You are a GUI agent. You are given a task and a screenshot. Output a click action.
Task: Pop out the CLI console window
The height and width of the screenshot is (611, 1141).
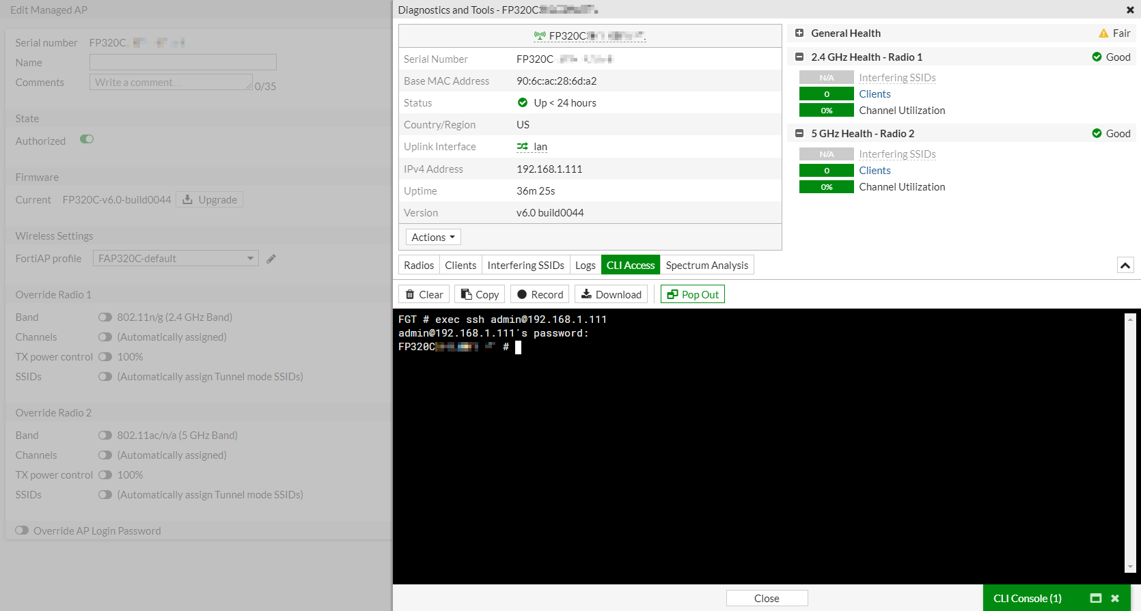(x=693, y=294)
